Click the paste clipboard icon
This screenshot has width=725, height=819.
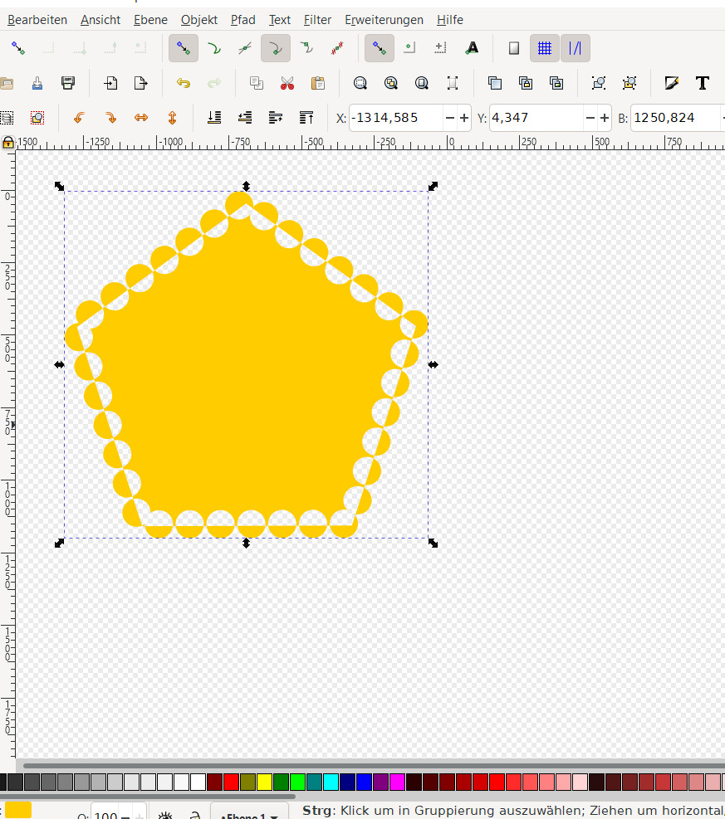coord(317,83)
